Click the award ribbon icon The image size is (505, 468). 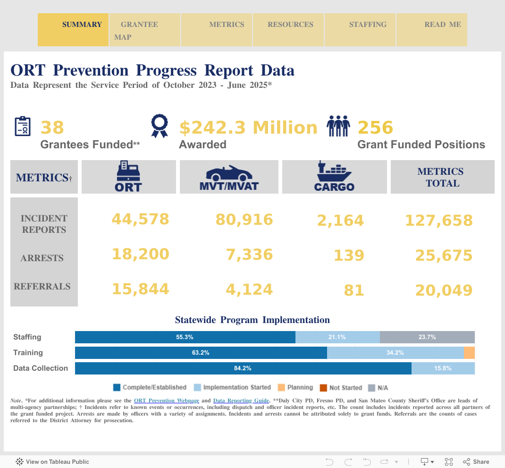point(159,126)
